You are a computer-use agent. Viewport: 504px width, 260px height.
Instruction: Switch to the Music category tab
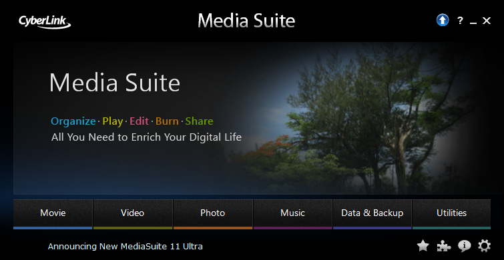[x=292, y=214]
